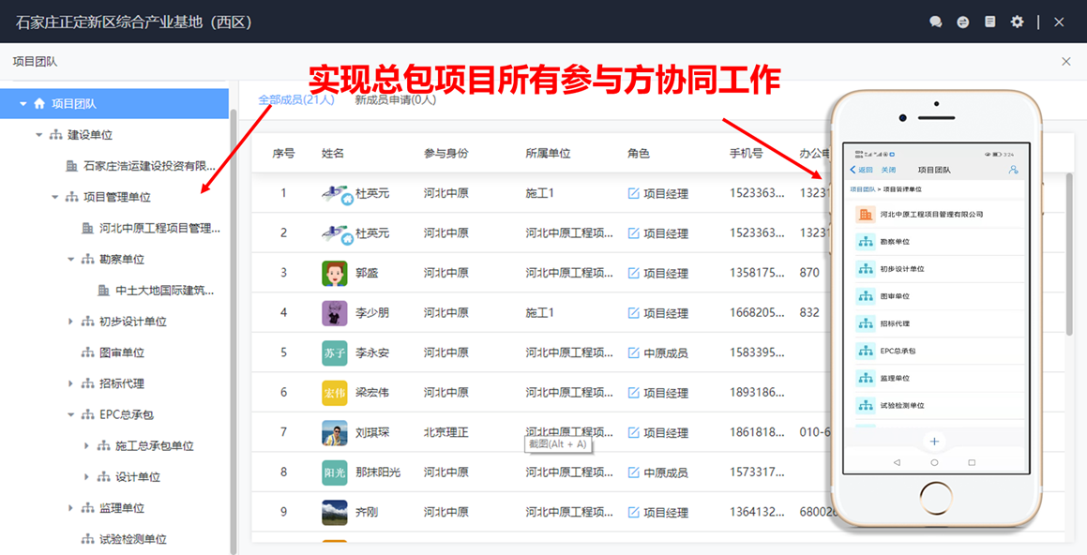The height and width of the screenshot is (555, 1087).
Task: Click the member table vertical scrollbar
Action: click(1069, 253)
